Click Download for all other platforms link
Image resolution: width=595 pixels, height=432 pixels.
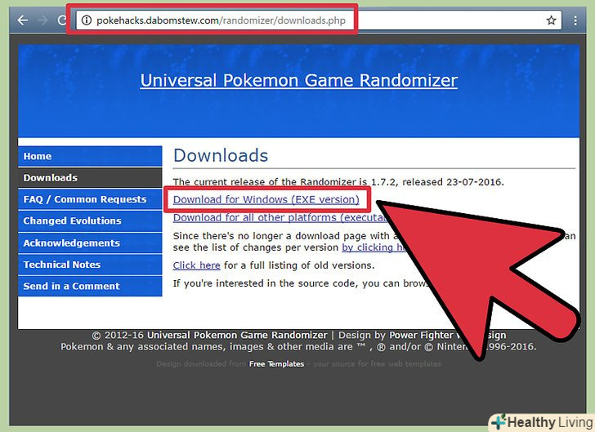pyautogui.click(x=280, y=218)
